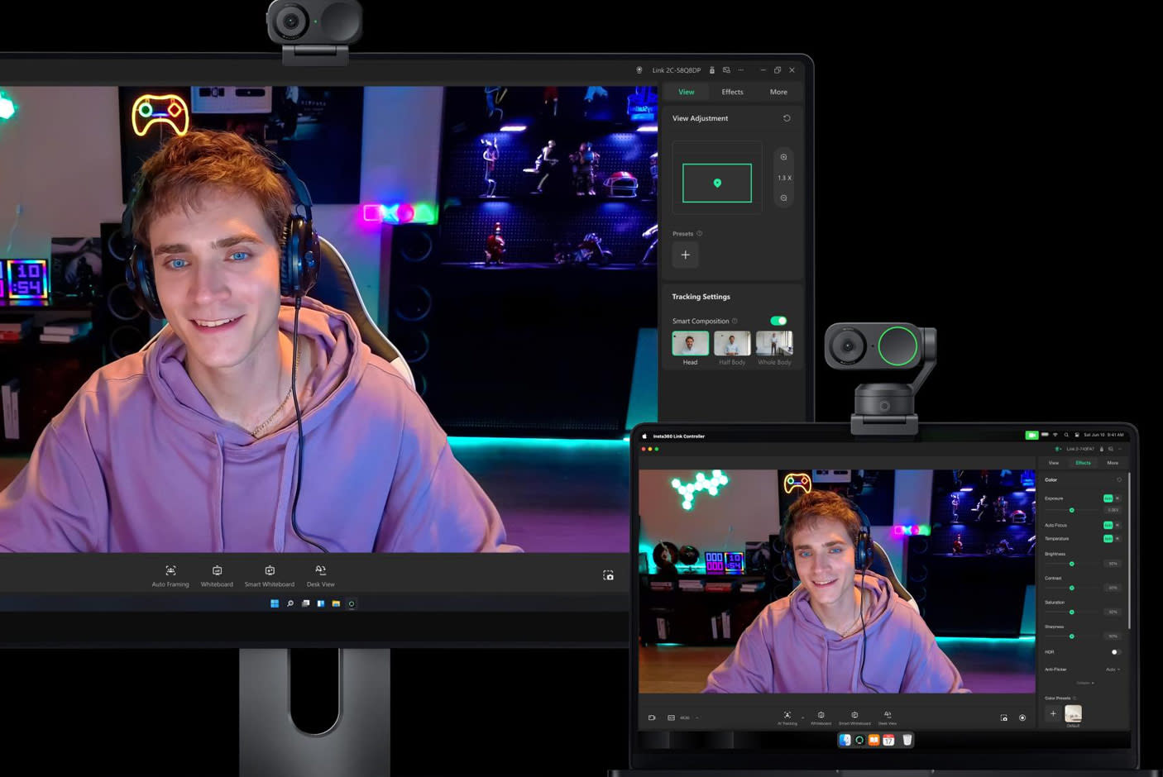Switch to the More tab
Screen dimensions: 1163x777
pyautogui.click(x=778, y=92)
